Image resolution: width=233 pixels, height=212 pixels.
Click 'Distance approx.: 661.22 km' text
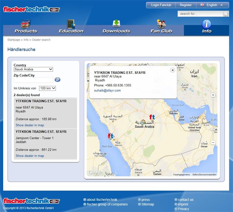coord(36,150)
